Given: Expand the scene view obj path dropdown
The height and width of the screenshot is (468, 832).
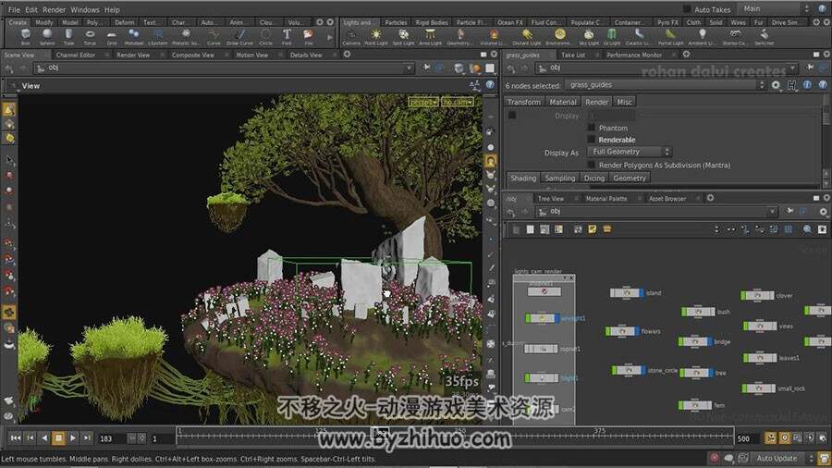Looking at the screenshot, I should (408, 68).
